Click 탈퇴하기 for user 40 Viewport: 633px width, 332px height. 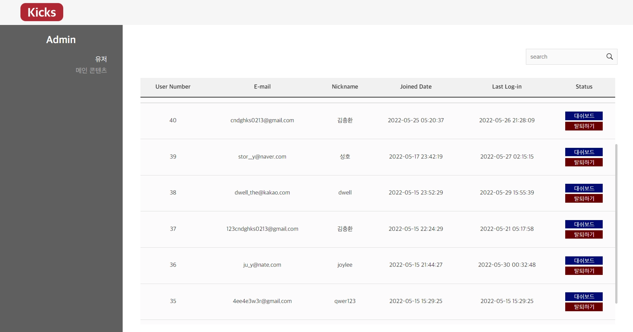(x=584, y=126)
